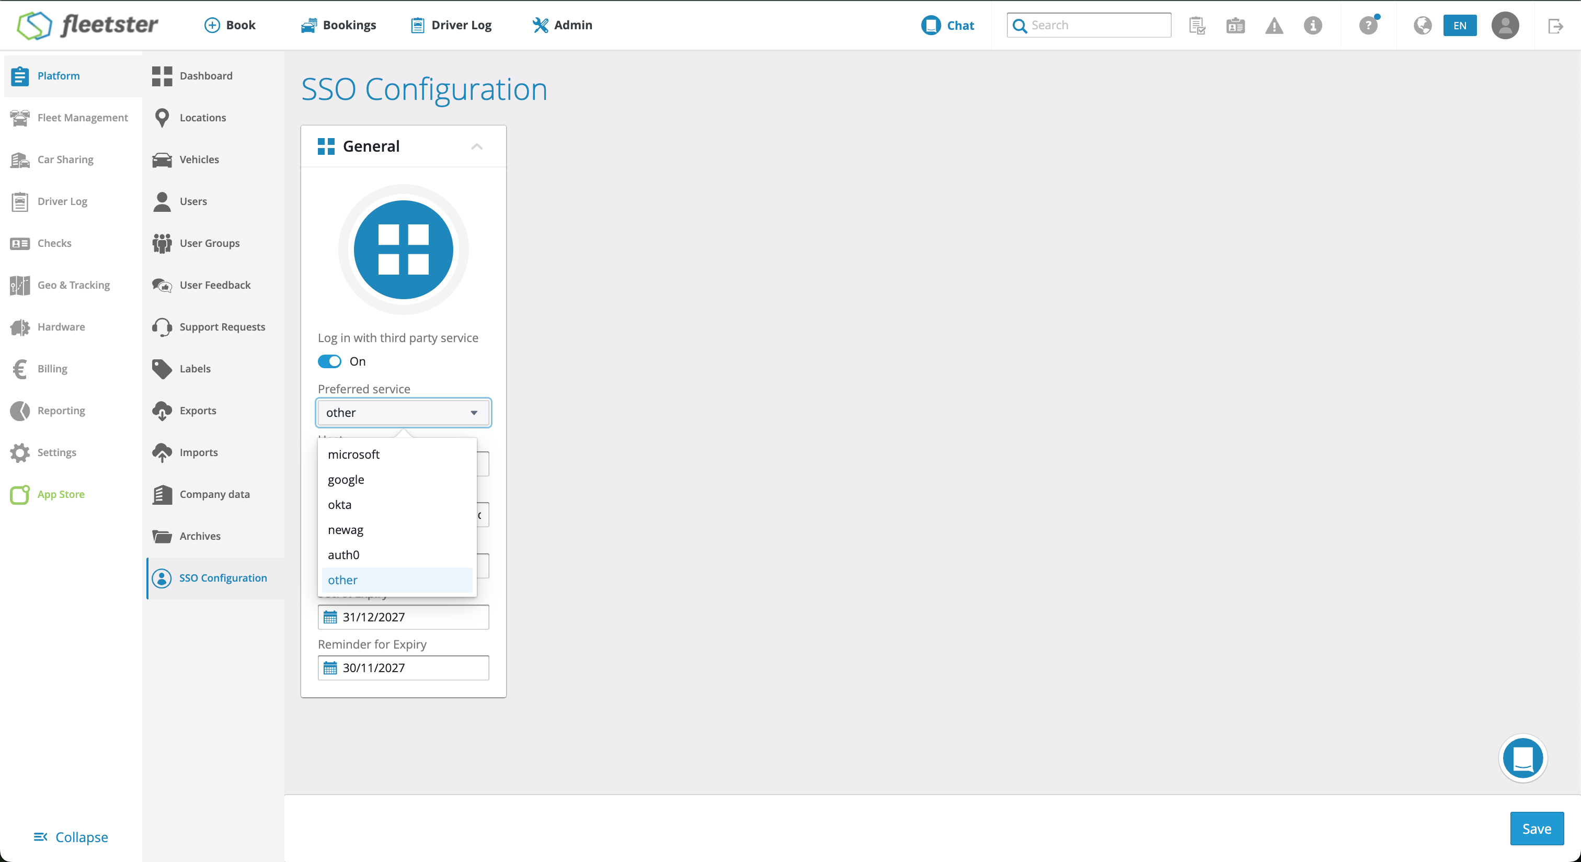1581x862 pixels.
Task: Collapse the sidebar via Collapse link
Action: click(x=71, y=837)
